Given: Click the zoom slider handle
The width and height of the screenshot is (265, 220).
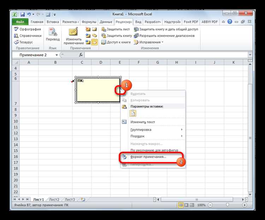Looking at the screenshot, I should [227, 205].
